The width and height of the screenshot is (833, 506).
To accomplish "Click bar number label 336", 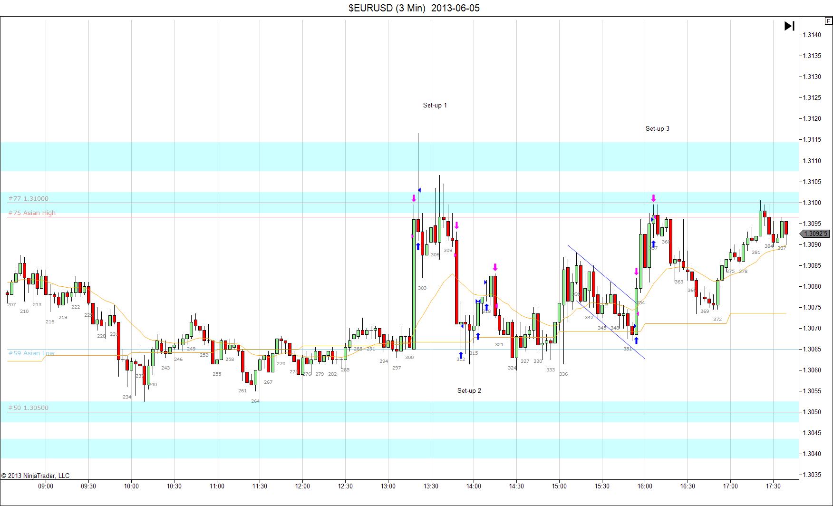I will (563, 374).
